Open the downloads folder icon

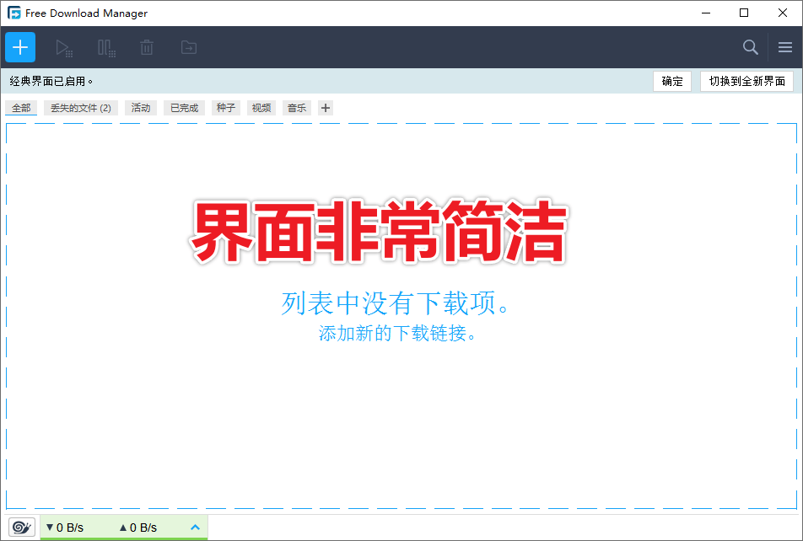[x=188, y=47]
